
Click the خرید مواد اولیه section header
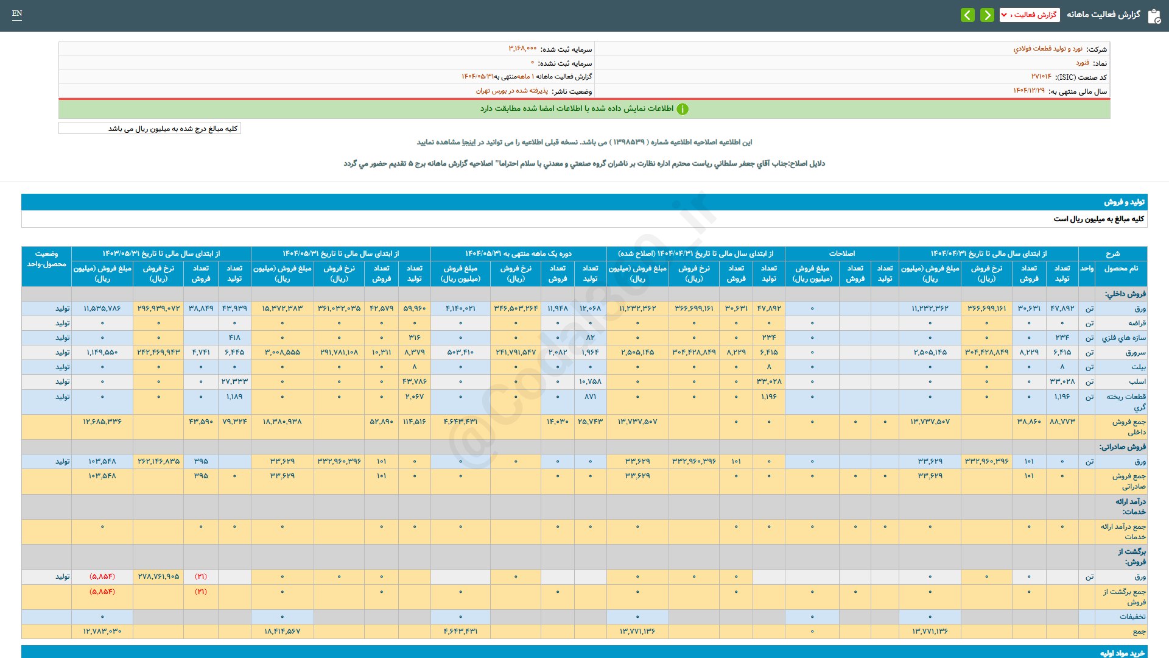(1122, 653)
